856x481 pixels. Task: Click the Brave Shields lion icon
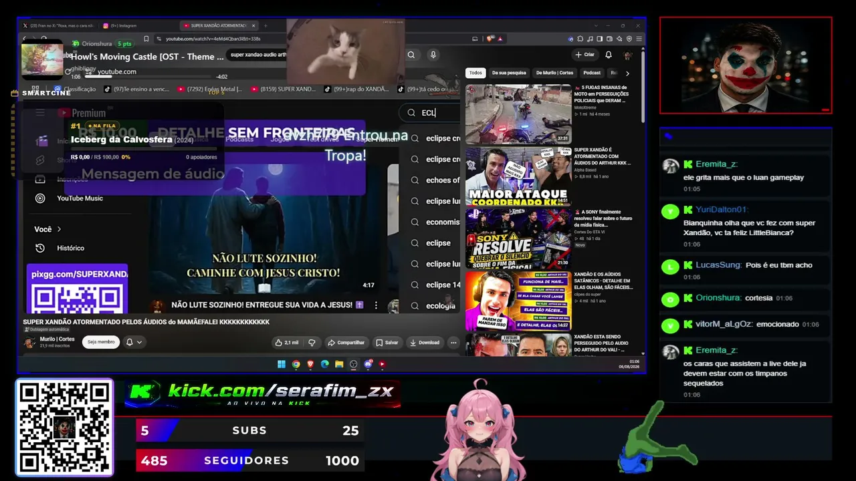pos(490,39)
